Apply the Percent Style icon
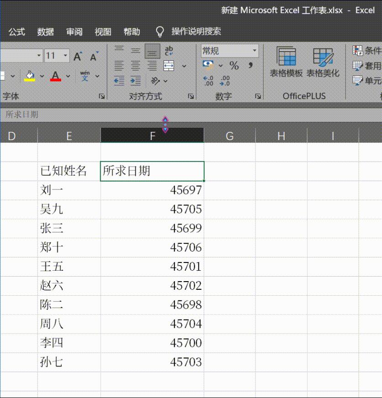382x398 pixels. [234, 65]
